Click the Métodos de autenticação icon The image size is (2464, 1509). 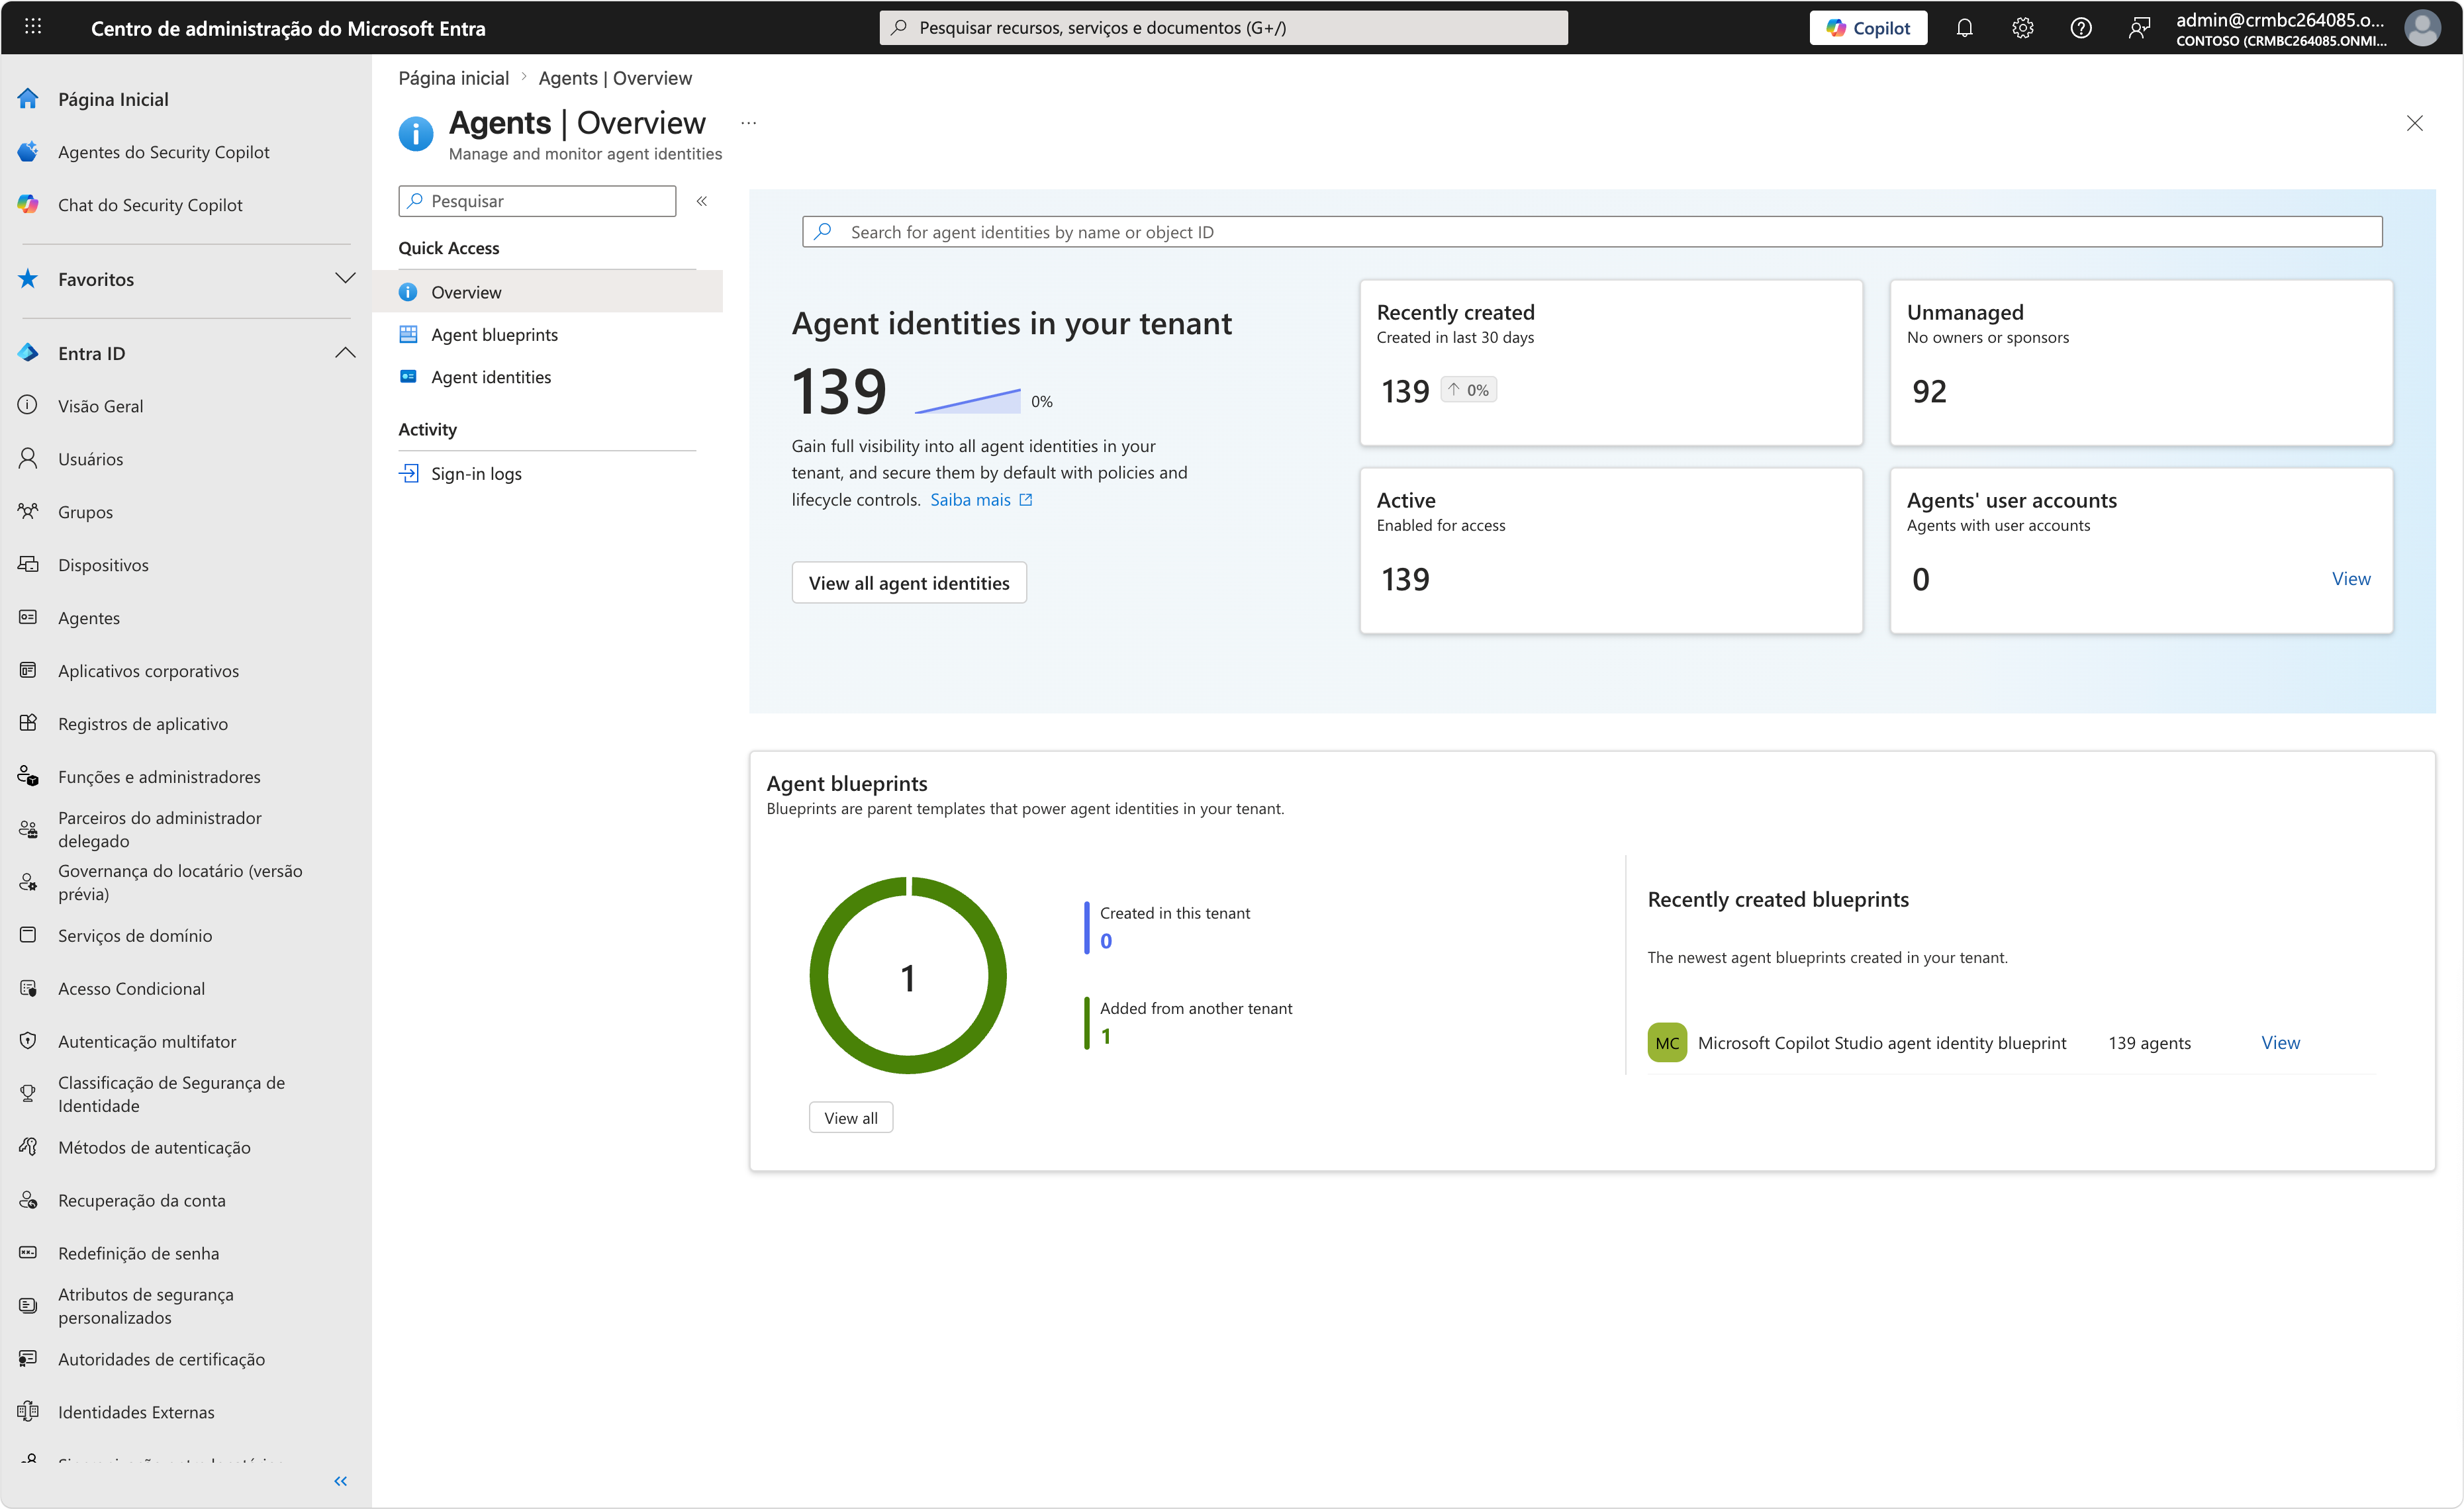click(28, 1147)
